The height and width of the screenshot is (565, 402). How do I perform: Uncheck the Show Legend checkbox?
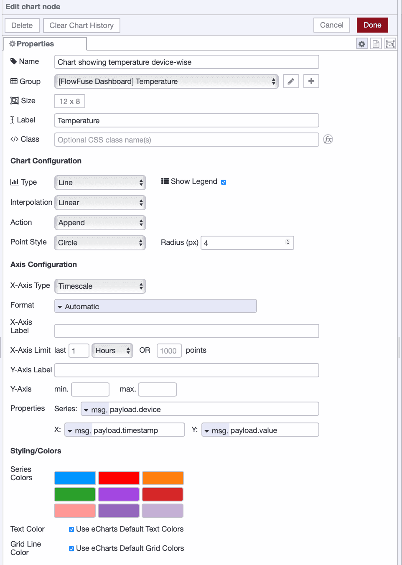tap(224, 181)
